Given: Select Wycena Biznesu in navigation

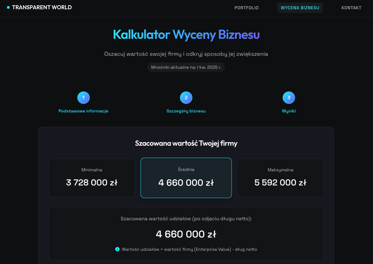Looking at the screenshot, I should [300, 8].
